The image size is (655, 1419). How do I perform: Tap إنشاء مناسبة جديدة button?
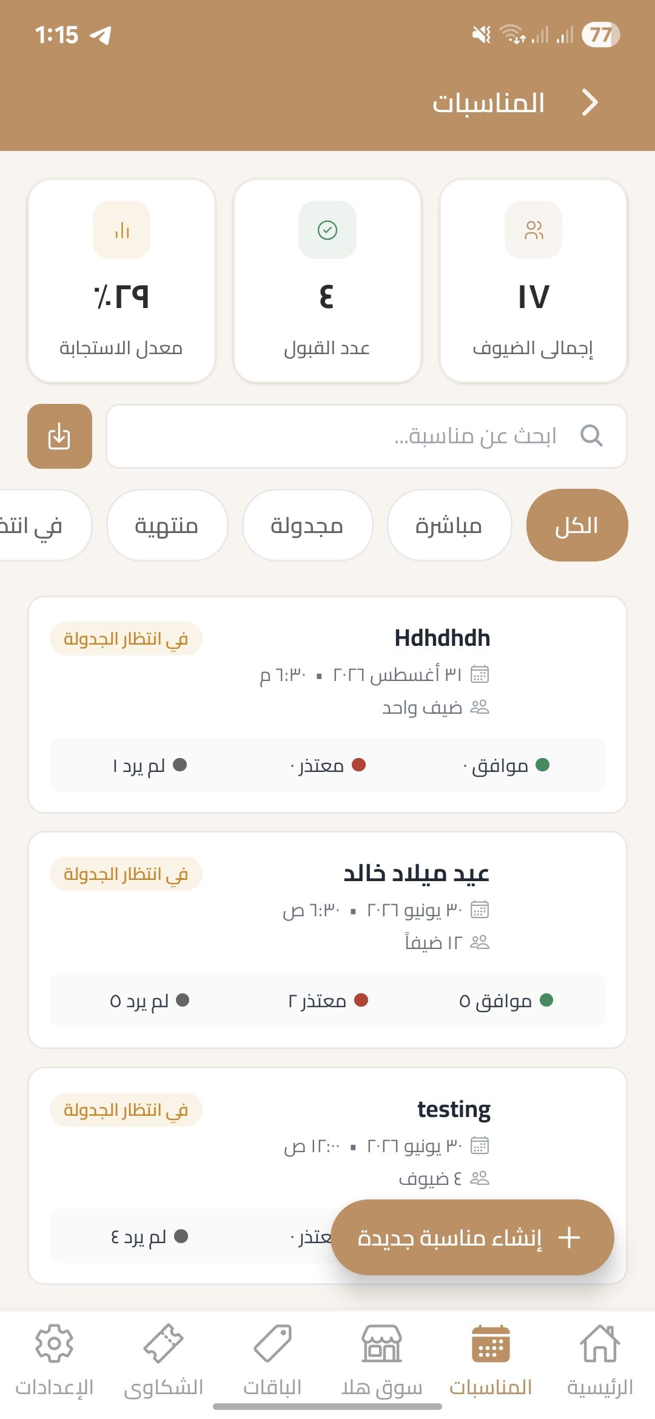point(472,1237)
